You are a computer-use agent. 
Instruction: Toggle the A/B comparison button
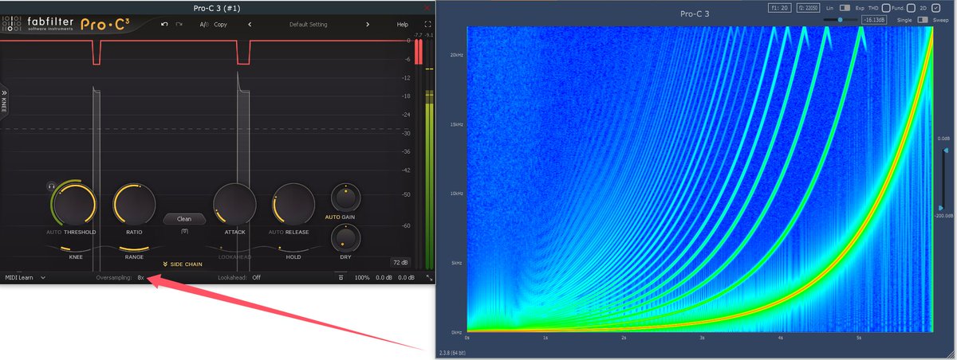[203, 25]
